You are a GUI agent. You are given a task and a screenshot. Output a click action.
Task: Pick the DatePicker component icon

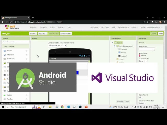point(5,59)
